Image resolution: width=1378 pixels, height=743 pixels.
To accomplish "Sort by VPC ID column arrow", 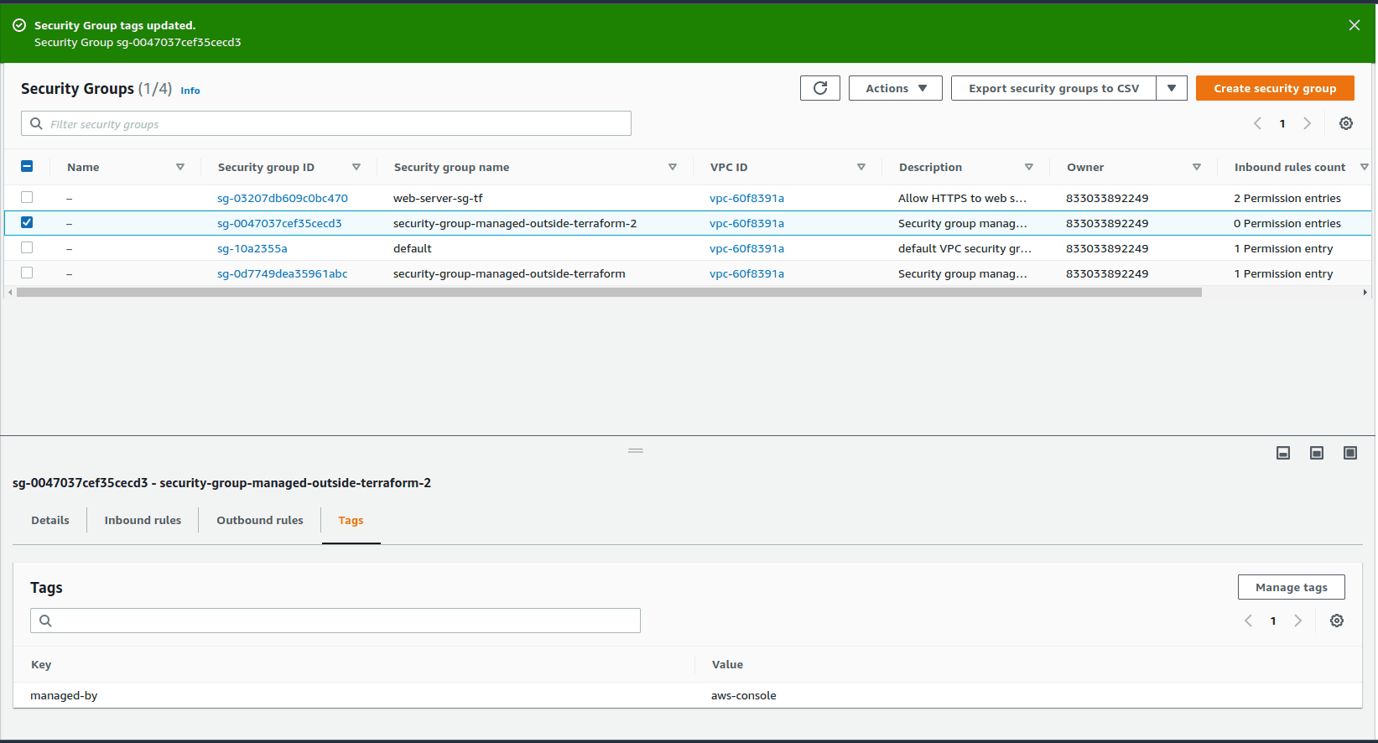I will (x=861, y=167).
